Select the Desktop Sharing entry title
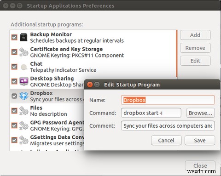The height and width of the screenshot is (176, 221). point(52,79)
